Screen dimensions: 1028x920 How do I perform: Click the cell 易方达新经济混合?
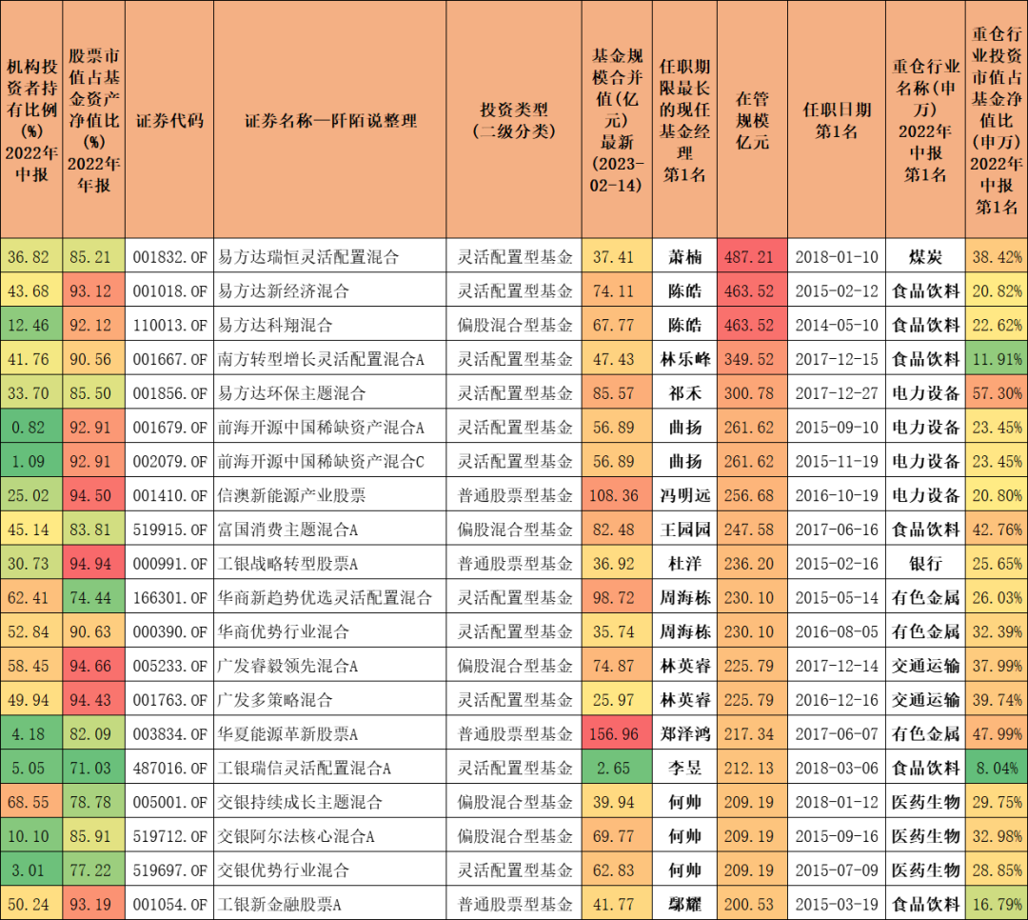(x=329, y=290)
